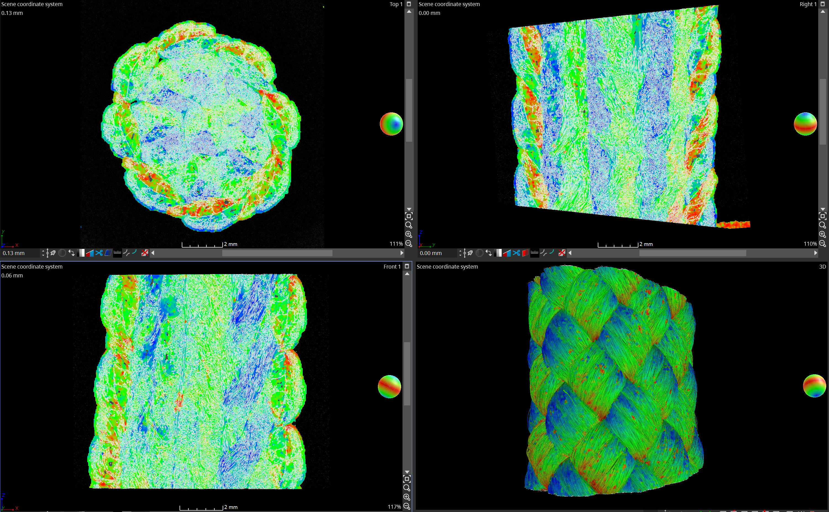Click the orientation color sphere in 3D view
Image resolution: width=829 pixels, height=512 pixels.
(814, 386)
